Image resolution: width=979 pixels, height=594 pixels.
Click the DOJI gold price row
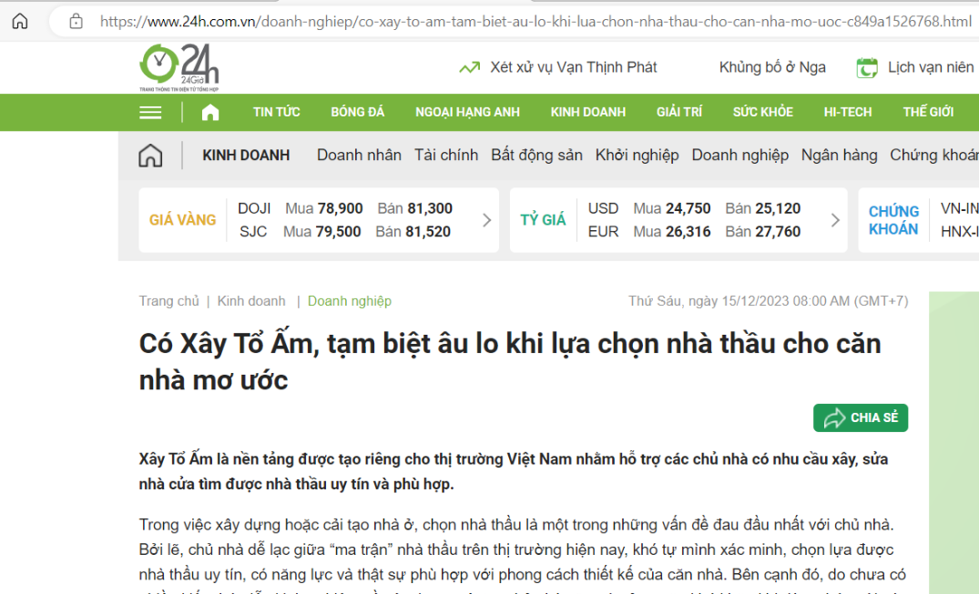(344, 208)
